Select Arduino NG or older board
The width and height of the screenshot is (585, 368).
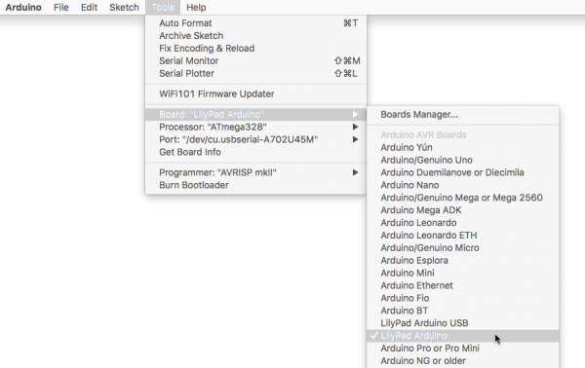462,361
